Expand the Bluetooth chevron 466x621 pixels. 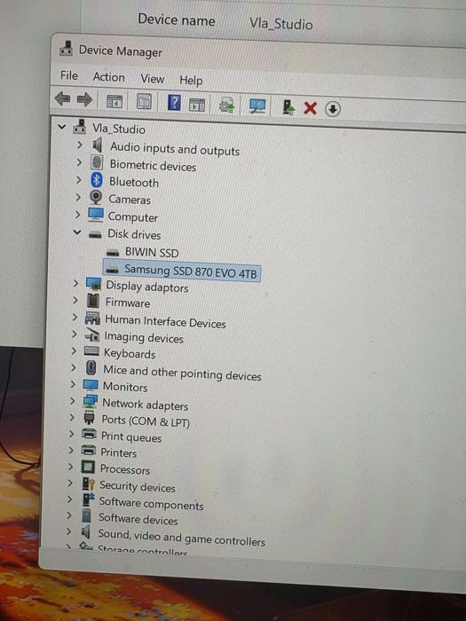point(78,180)
